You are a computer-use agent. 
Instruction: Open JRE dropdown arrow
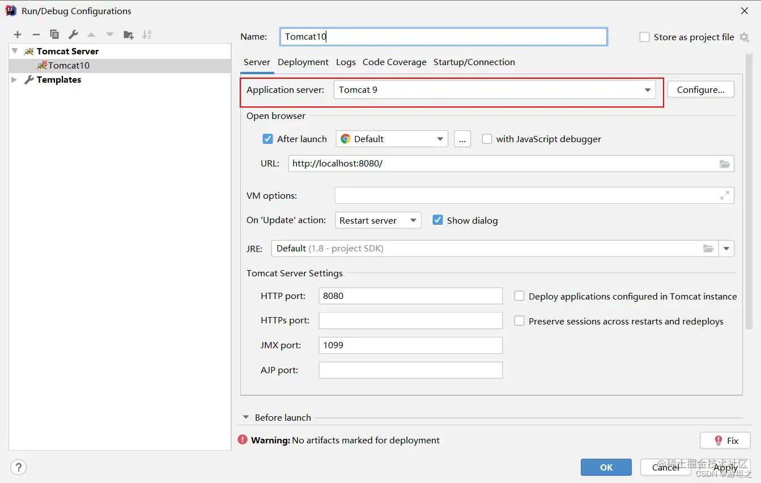tap(726, 249)
